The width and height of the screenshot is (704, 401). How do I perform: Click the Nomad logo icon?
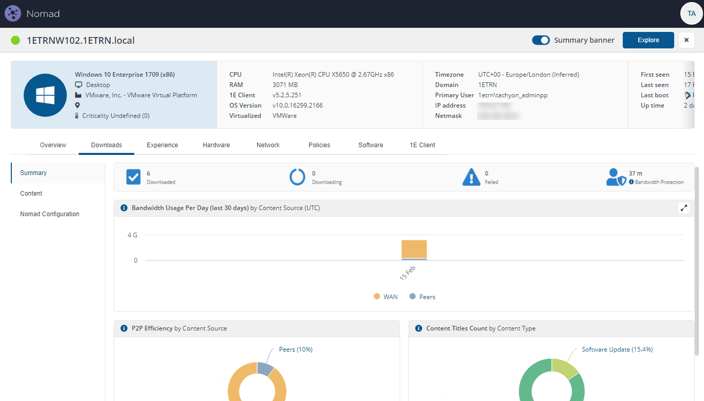12,13
